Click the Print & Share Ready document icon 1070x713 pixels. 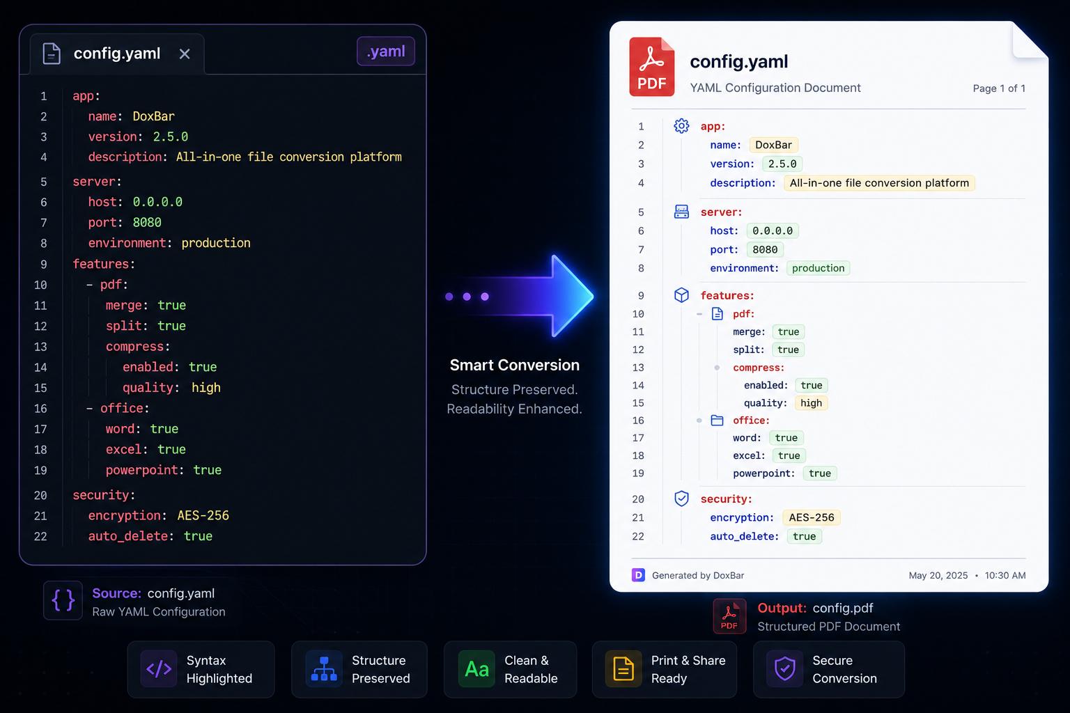pos(623,669)
